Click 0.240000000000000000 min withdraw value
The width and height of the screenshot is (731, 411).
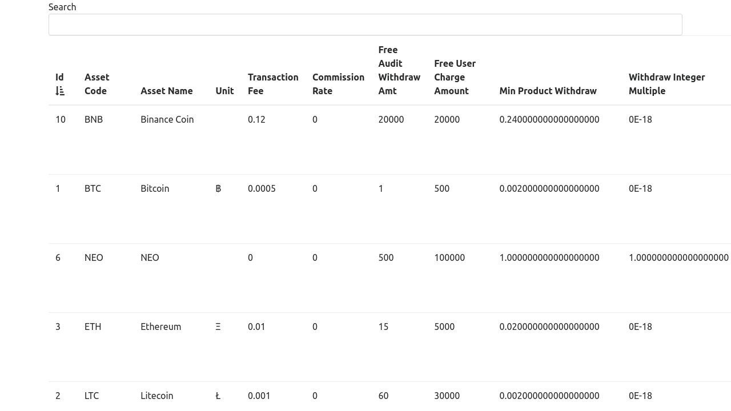point(549,119)
